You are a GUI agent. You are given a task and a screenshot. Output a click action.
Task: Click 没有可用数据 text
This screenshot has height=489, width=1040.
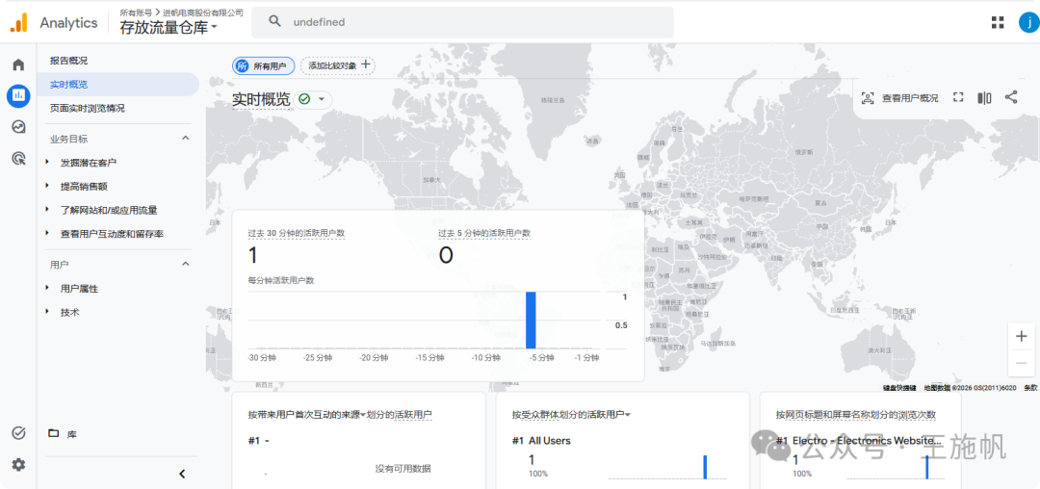[x=403, y=469]
